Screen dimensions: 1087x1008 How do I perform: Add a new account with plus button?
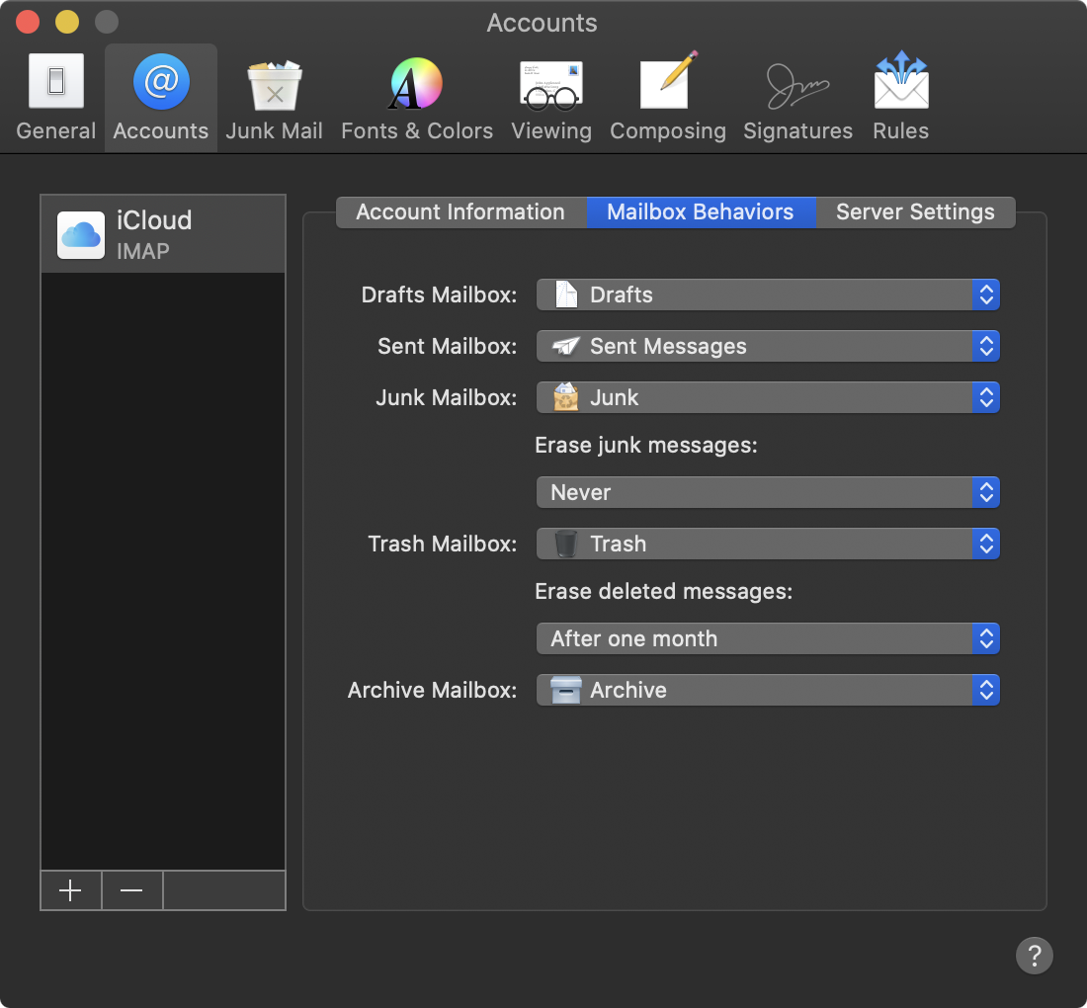pos(71,890)
